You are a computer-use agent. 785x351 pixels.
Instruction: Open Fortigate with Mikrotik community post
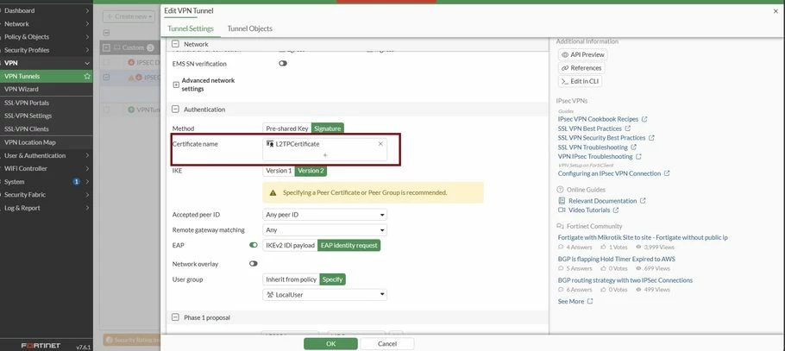click(643, 237)
